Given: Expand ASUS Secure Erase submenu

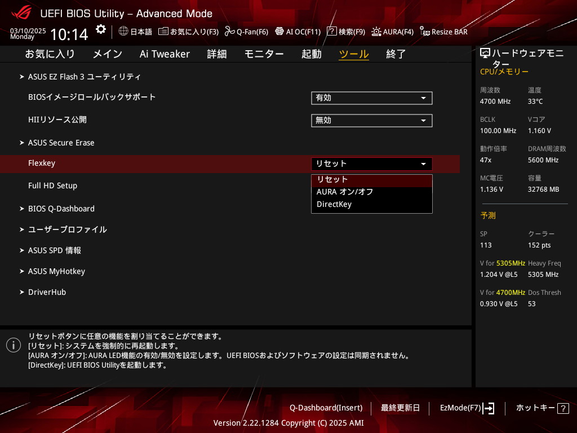Looking at the screenshot, I should point(61,143).
